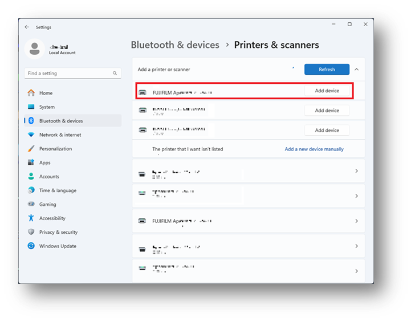The width and height of the screenshot is (411, 321).
Task: Click the Windows Update icon
Action: (31, 246)
